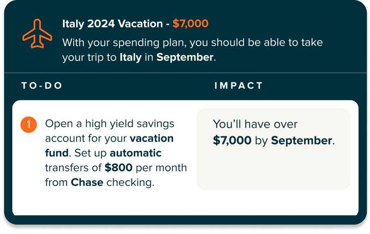Click the Chase checking account name
Screen dimensions: 370x234
click(87, 183)
